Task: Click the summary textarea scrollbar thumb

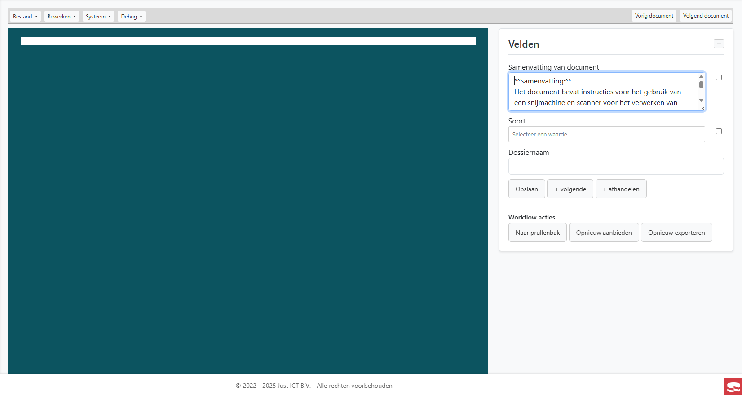Action: pos(701,84)
